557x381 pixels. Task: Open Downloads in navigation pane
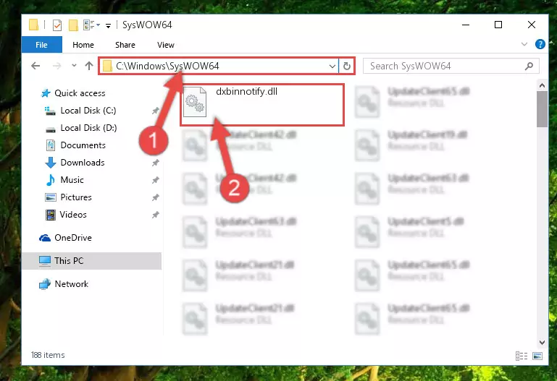tap(83, 163)
